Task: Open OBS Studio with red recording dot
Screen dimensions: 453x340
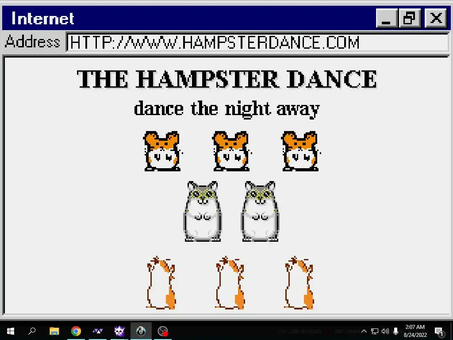Action: tap(163, 331)
